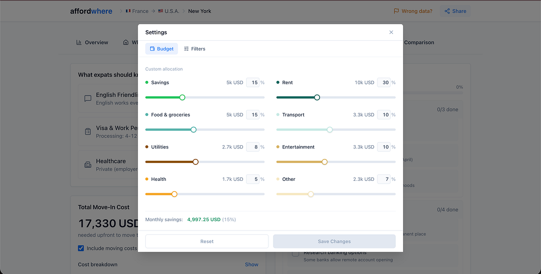Click the Visa & Work Permit clipboard icon
The width and height of the screenshot is (541, 274).
pos(88,132)
